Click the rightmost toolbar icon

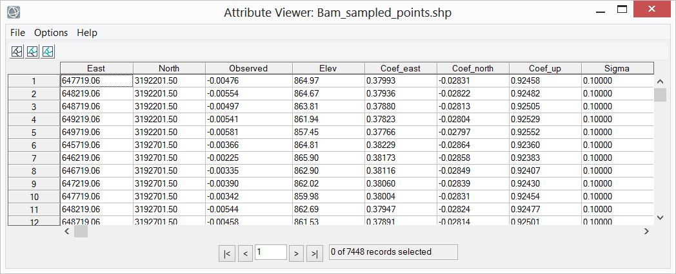(x=48, y=51)
